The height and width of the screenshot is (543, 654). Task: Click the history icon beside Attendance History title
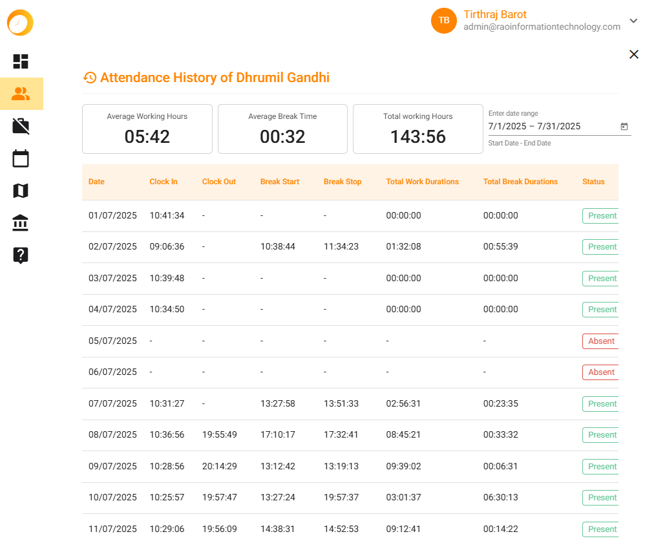pyautogui.click(x=89, y=77)
